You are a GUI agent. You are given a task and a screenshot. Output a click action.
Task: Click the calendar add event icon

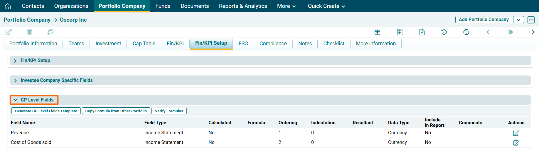pyautogui.click(x=377, y=32)
